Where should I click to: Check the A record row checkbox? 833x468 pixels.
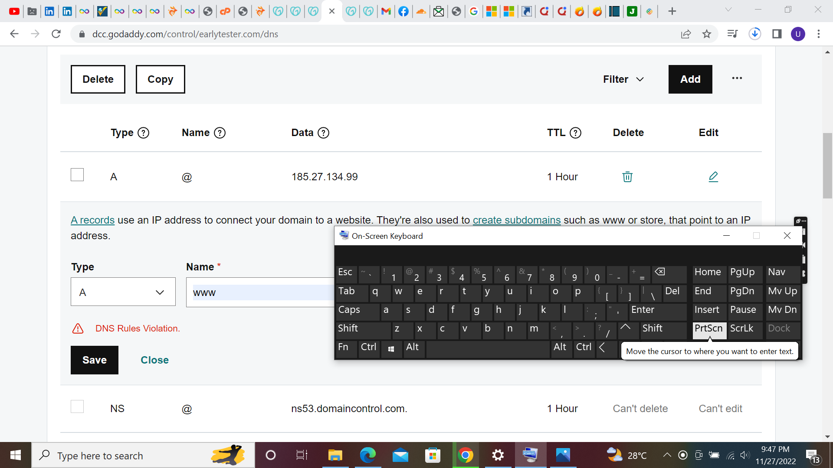77,175
